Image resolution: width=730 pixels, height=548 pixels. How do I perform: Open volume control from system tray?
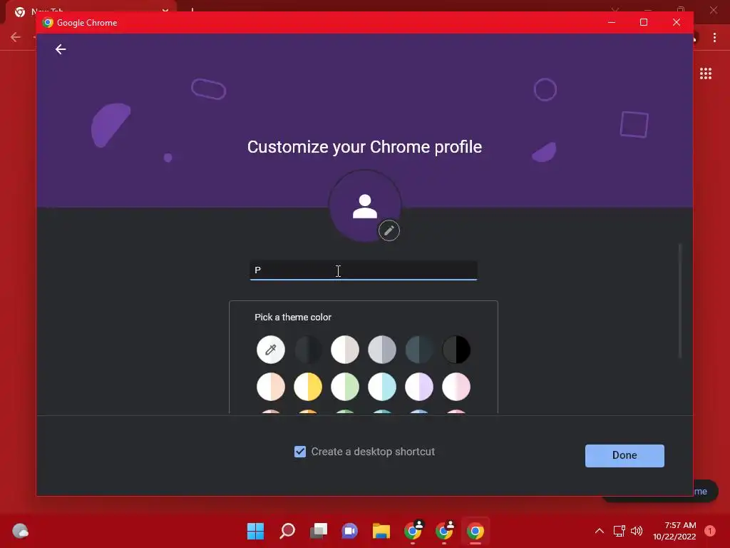637,531
